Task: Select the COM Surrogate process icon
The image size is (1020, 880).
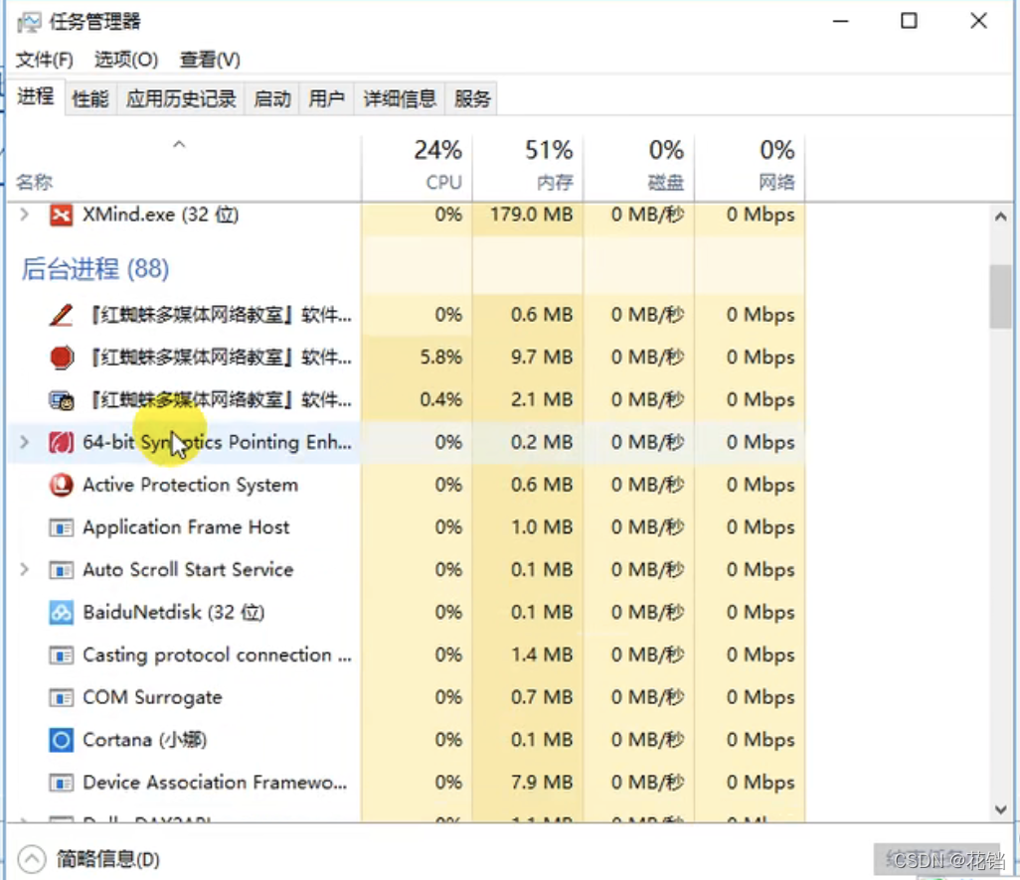Action: click(60, 697)
